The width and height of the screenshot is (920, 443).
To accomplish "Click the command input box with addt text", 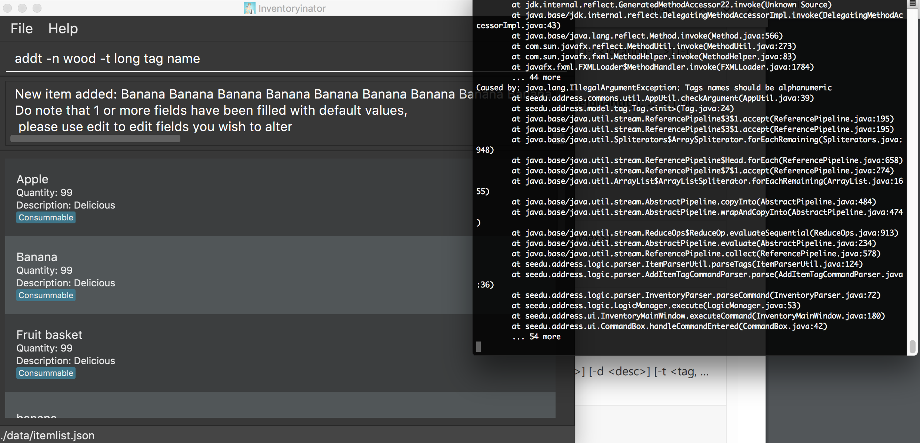I will click(237, 59).
